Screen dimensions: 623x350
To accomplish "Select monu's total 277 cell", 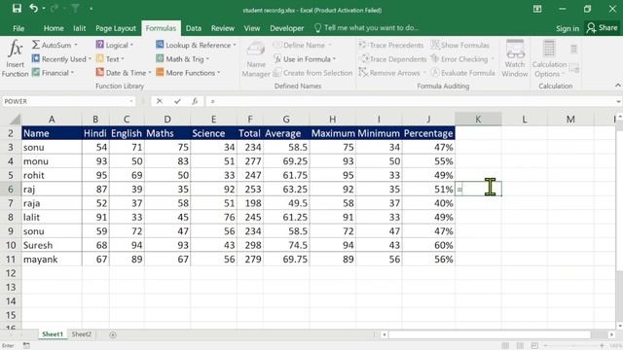I will pos(250,161).
